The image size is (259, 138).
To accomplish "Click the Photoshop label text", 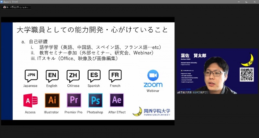I will click(x=95, y=112).
